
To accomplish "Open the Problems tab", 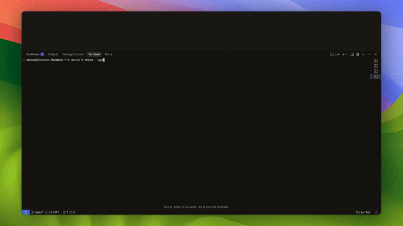I will (x=34, y=54).
